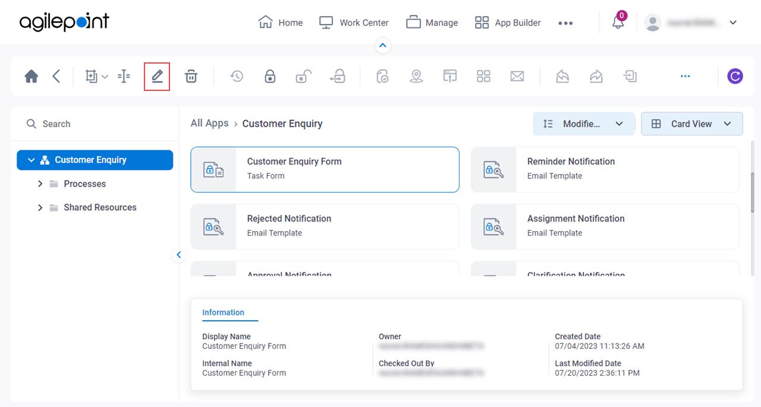Click the Check In lock icon
Screen dimensions: 761x407
coord(270,76)
